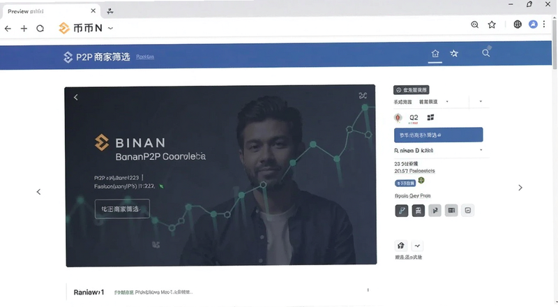Show the next carousel slide
558x307 pixels.
[520, 188]
